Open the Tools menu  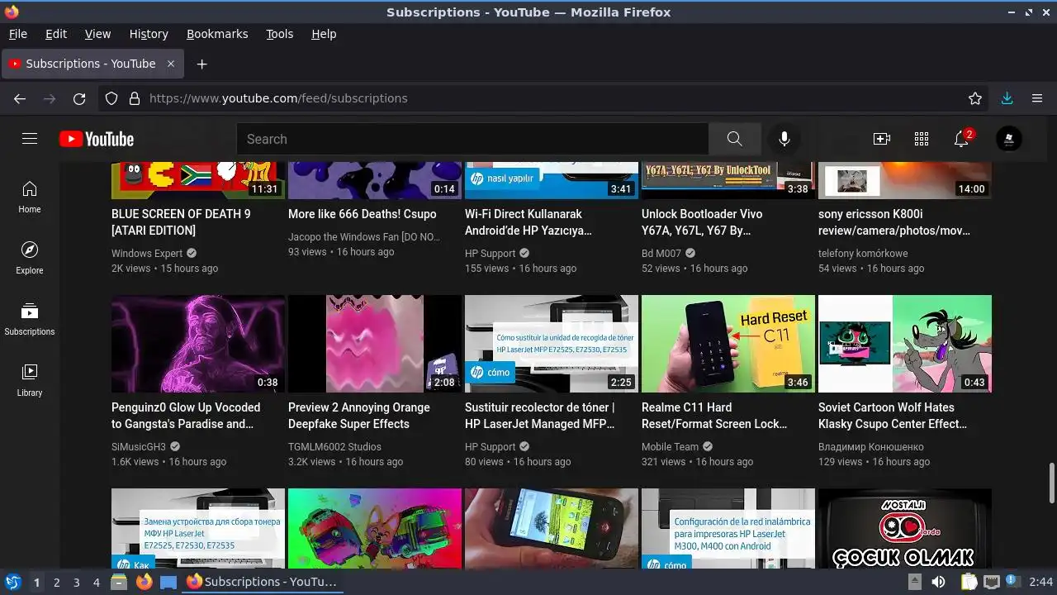click(279, 34)
